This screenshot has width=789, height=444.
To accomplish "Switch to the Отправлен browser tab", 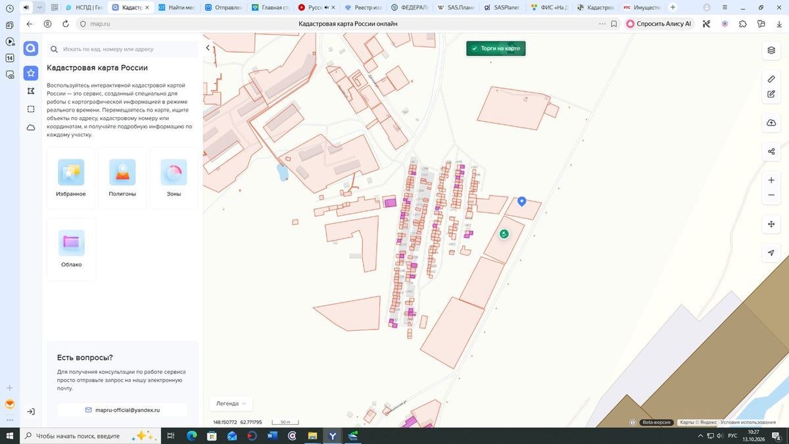I will coord(225,7).
